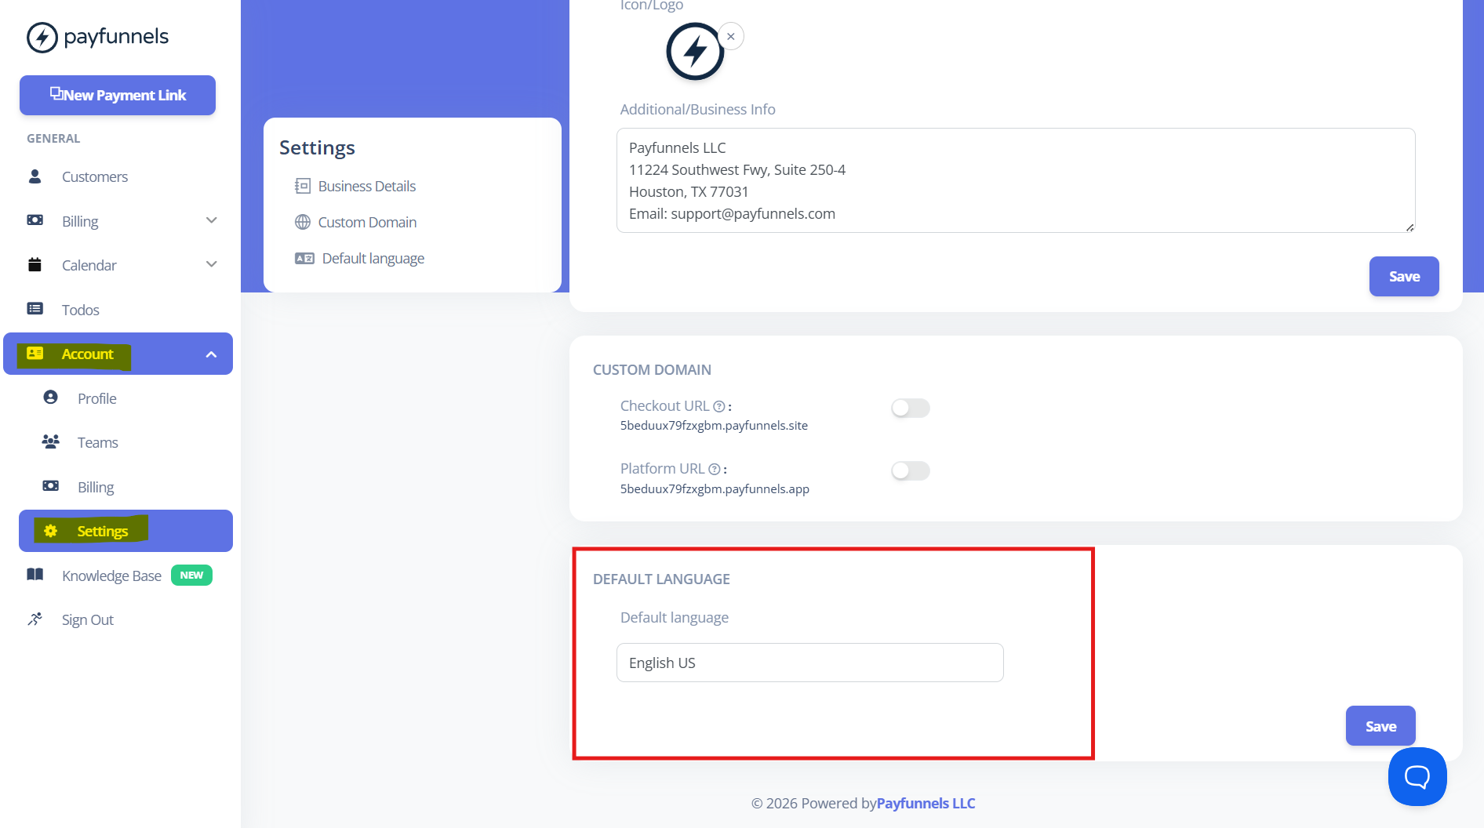Viewport: 1484px width, 828px height.
Task: Create a New Payment Link
Action: click(118, 95)
